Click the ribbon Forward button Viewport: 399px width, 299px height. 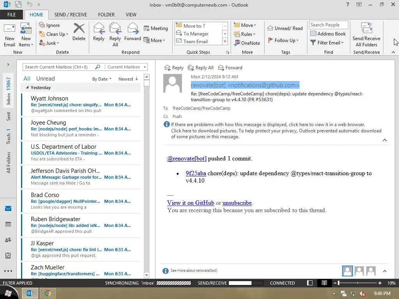coord(132,32)
